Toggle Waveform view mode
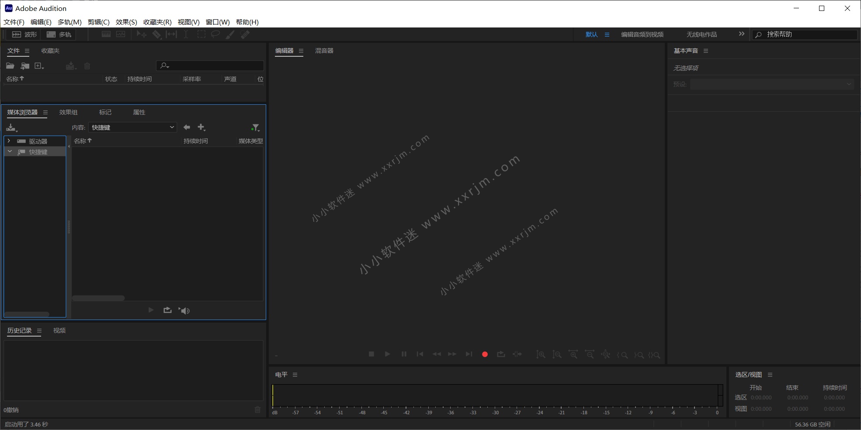The image size is (861, 430). 25,34
